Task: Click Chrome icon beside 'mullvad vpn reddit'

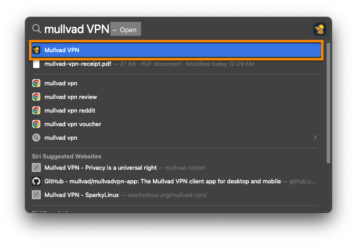Action: click(x=37, y=111)
